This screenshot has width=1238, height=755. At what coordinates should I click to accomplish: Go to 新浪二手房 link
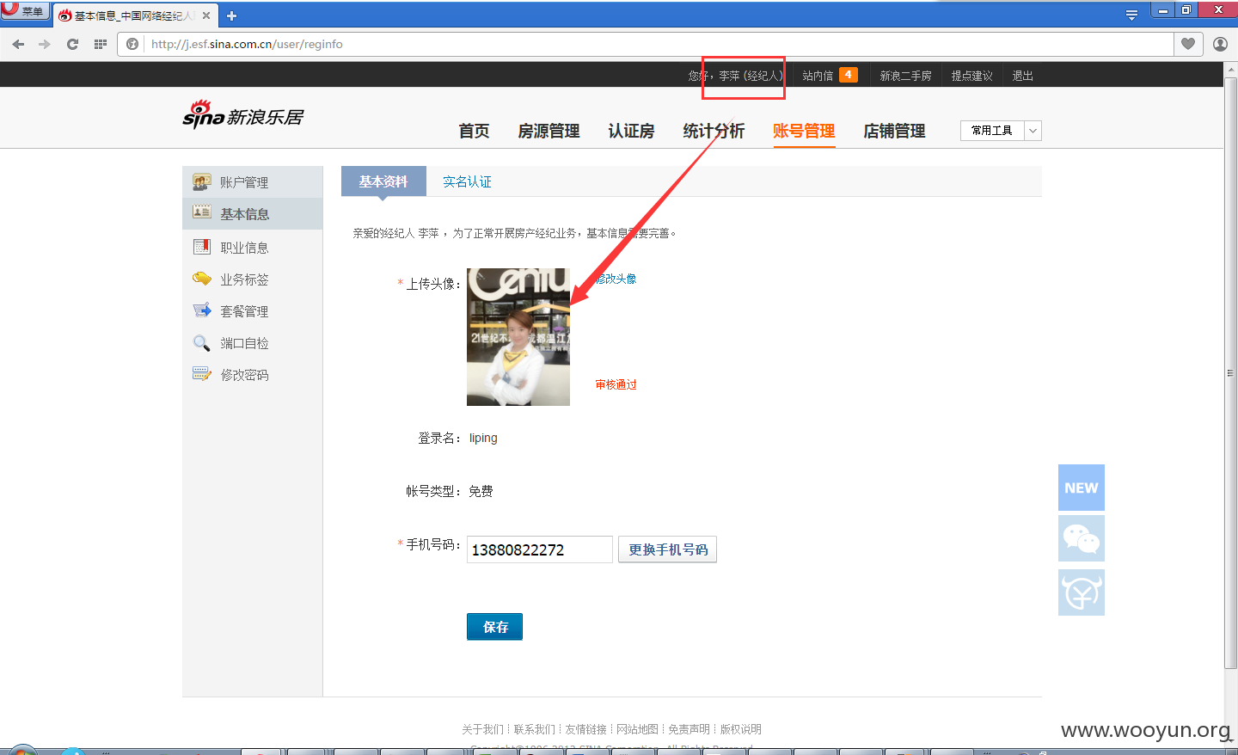[x=905, y=76]
